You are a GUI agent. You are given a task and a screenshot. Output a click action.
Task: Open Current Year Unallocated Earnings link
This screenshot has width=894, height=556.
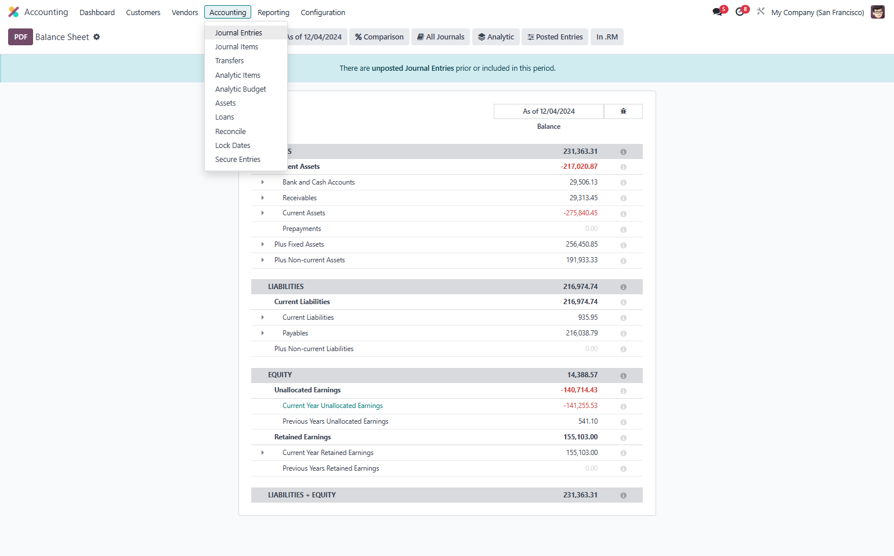tap(332, 406)
